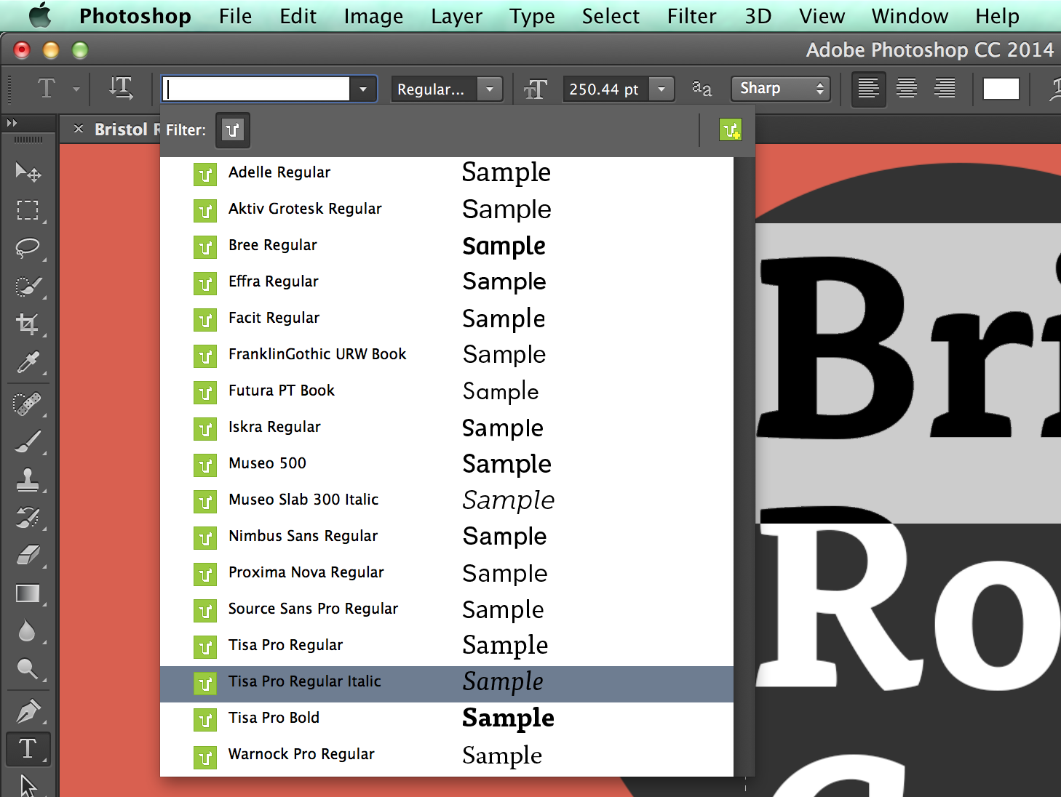Open the font family dropdown arrow
Viewport: 1061px width, 797px height.
click(363, 89)
